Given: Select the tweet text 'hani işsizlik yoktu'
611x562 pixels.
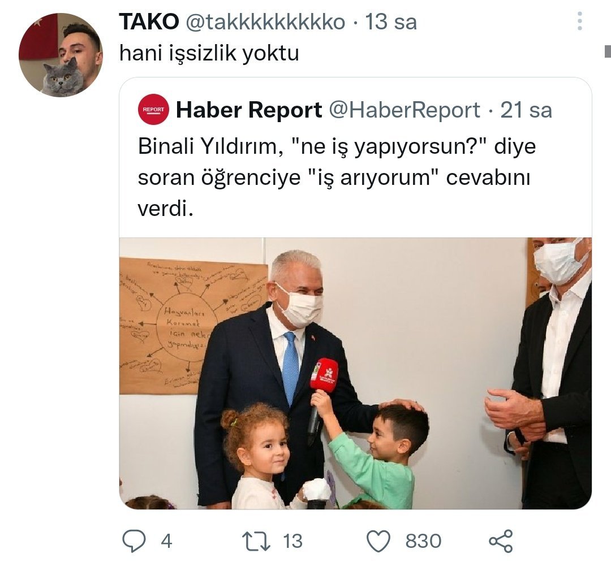Looking at the screenshot, I should point(209,53).
